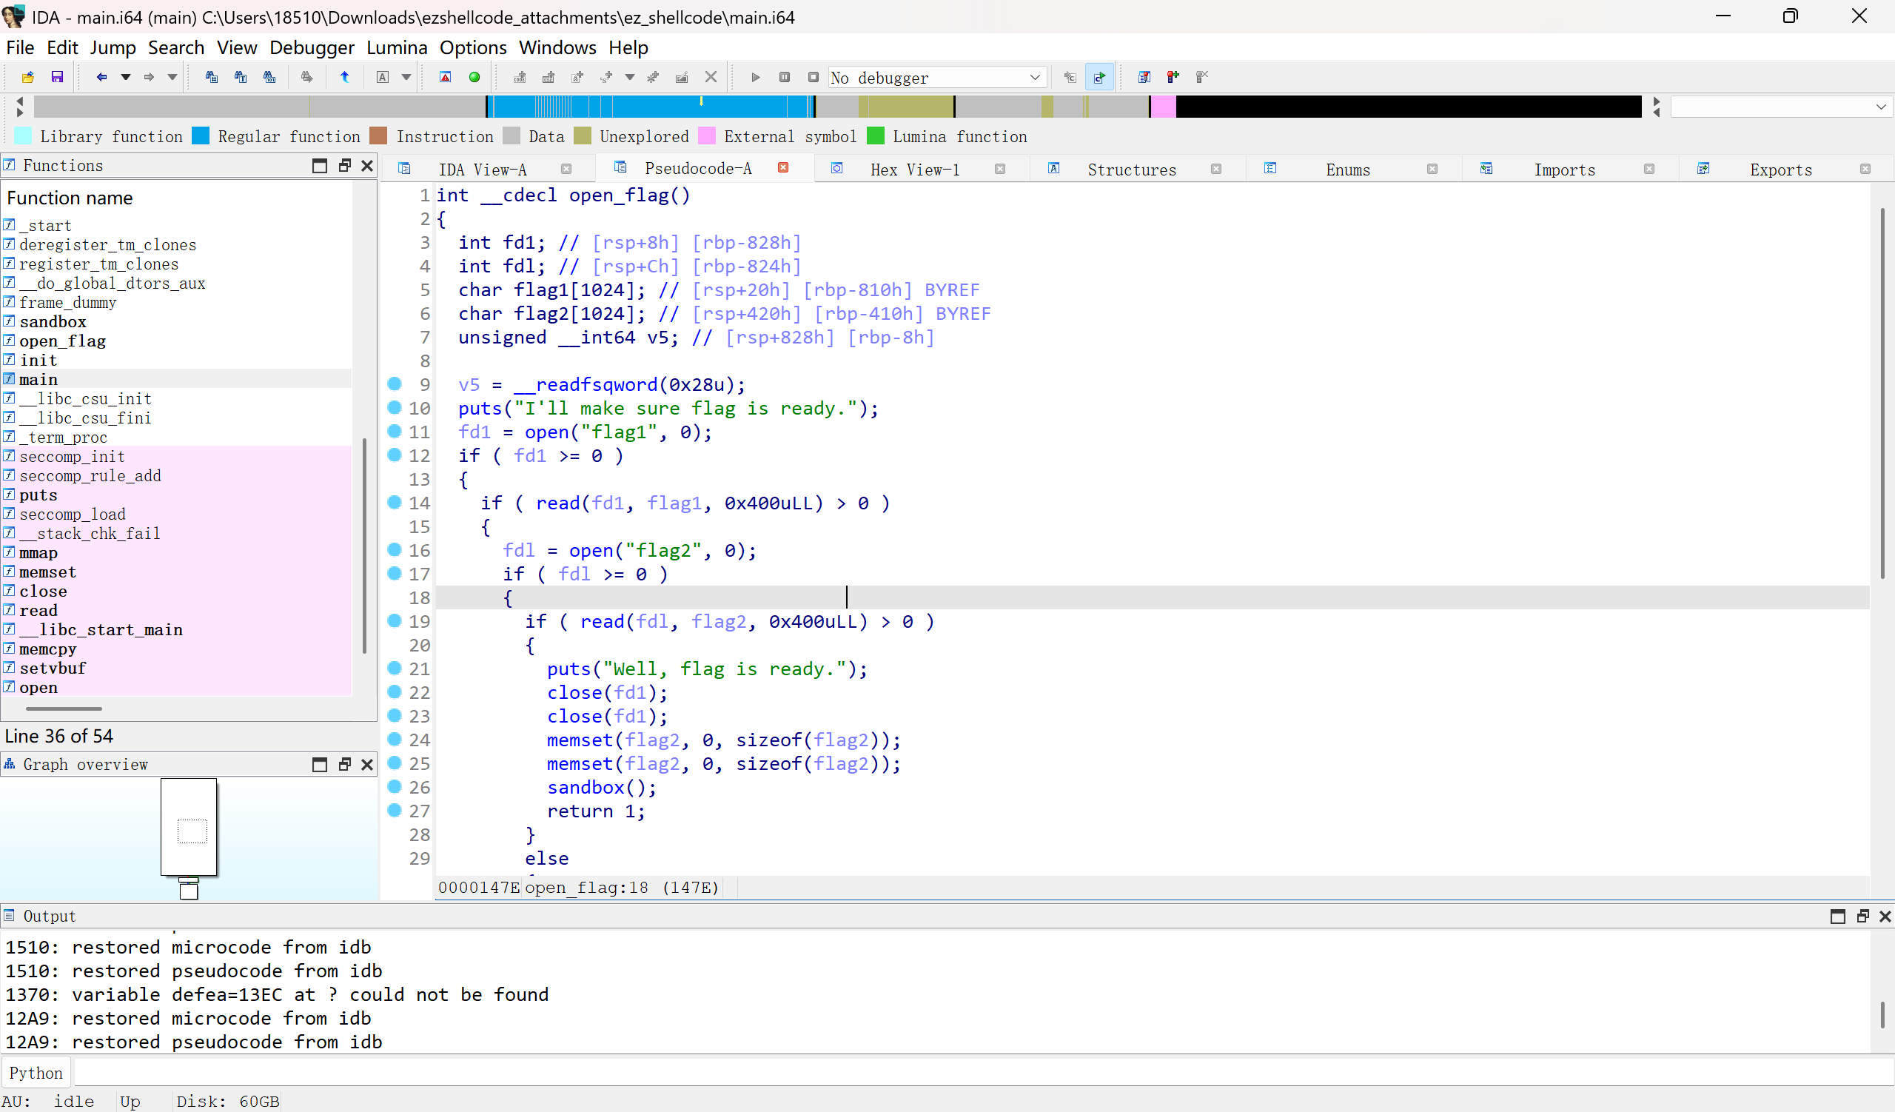The width and height of the screenshot is (1895, 1112).
Task: Click the letter A text view icon
Action: point(383,77)
